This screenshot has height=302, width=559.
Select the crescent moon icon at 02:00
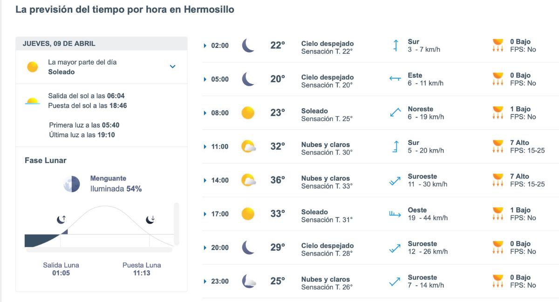(248, 45)
